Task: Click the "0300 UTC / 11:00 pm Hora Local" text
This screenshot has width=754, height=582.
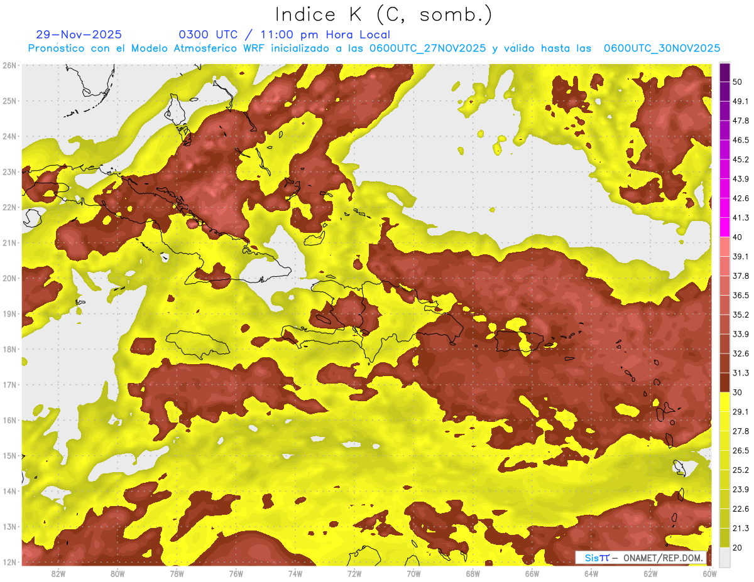Action: [285, 35]
